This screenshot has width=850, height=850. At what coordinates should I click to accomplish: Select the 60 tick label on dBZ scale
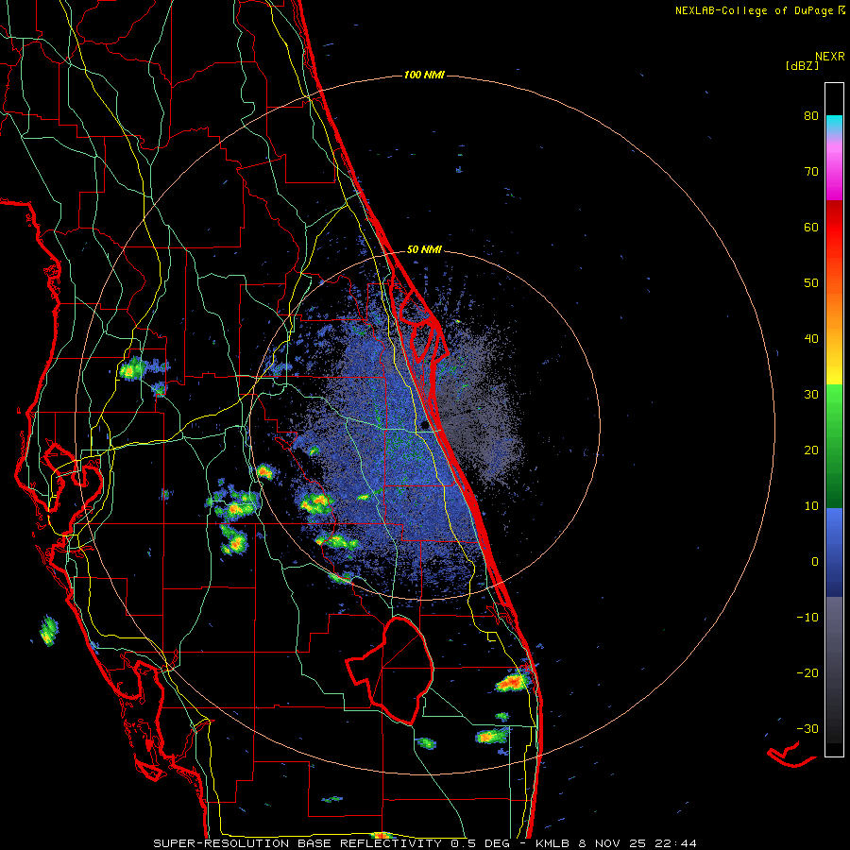pyautogui.click(x=811, y=227)
